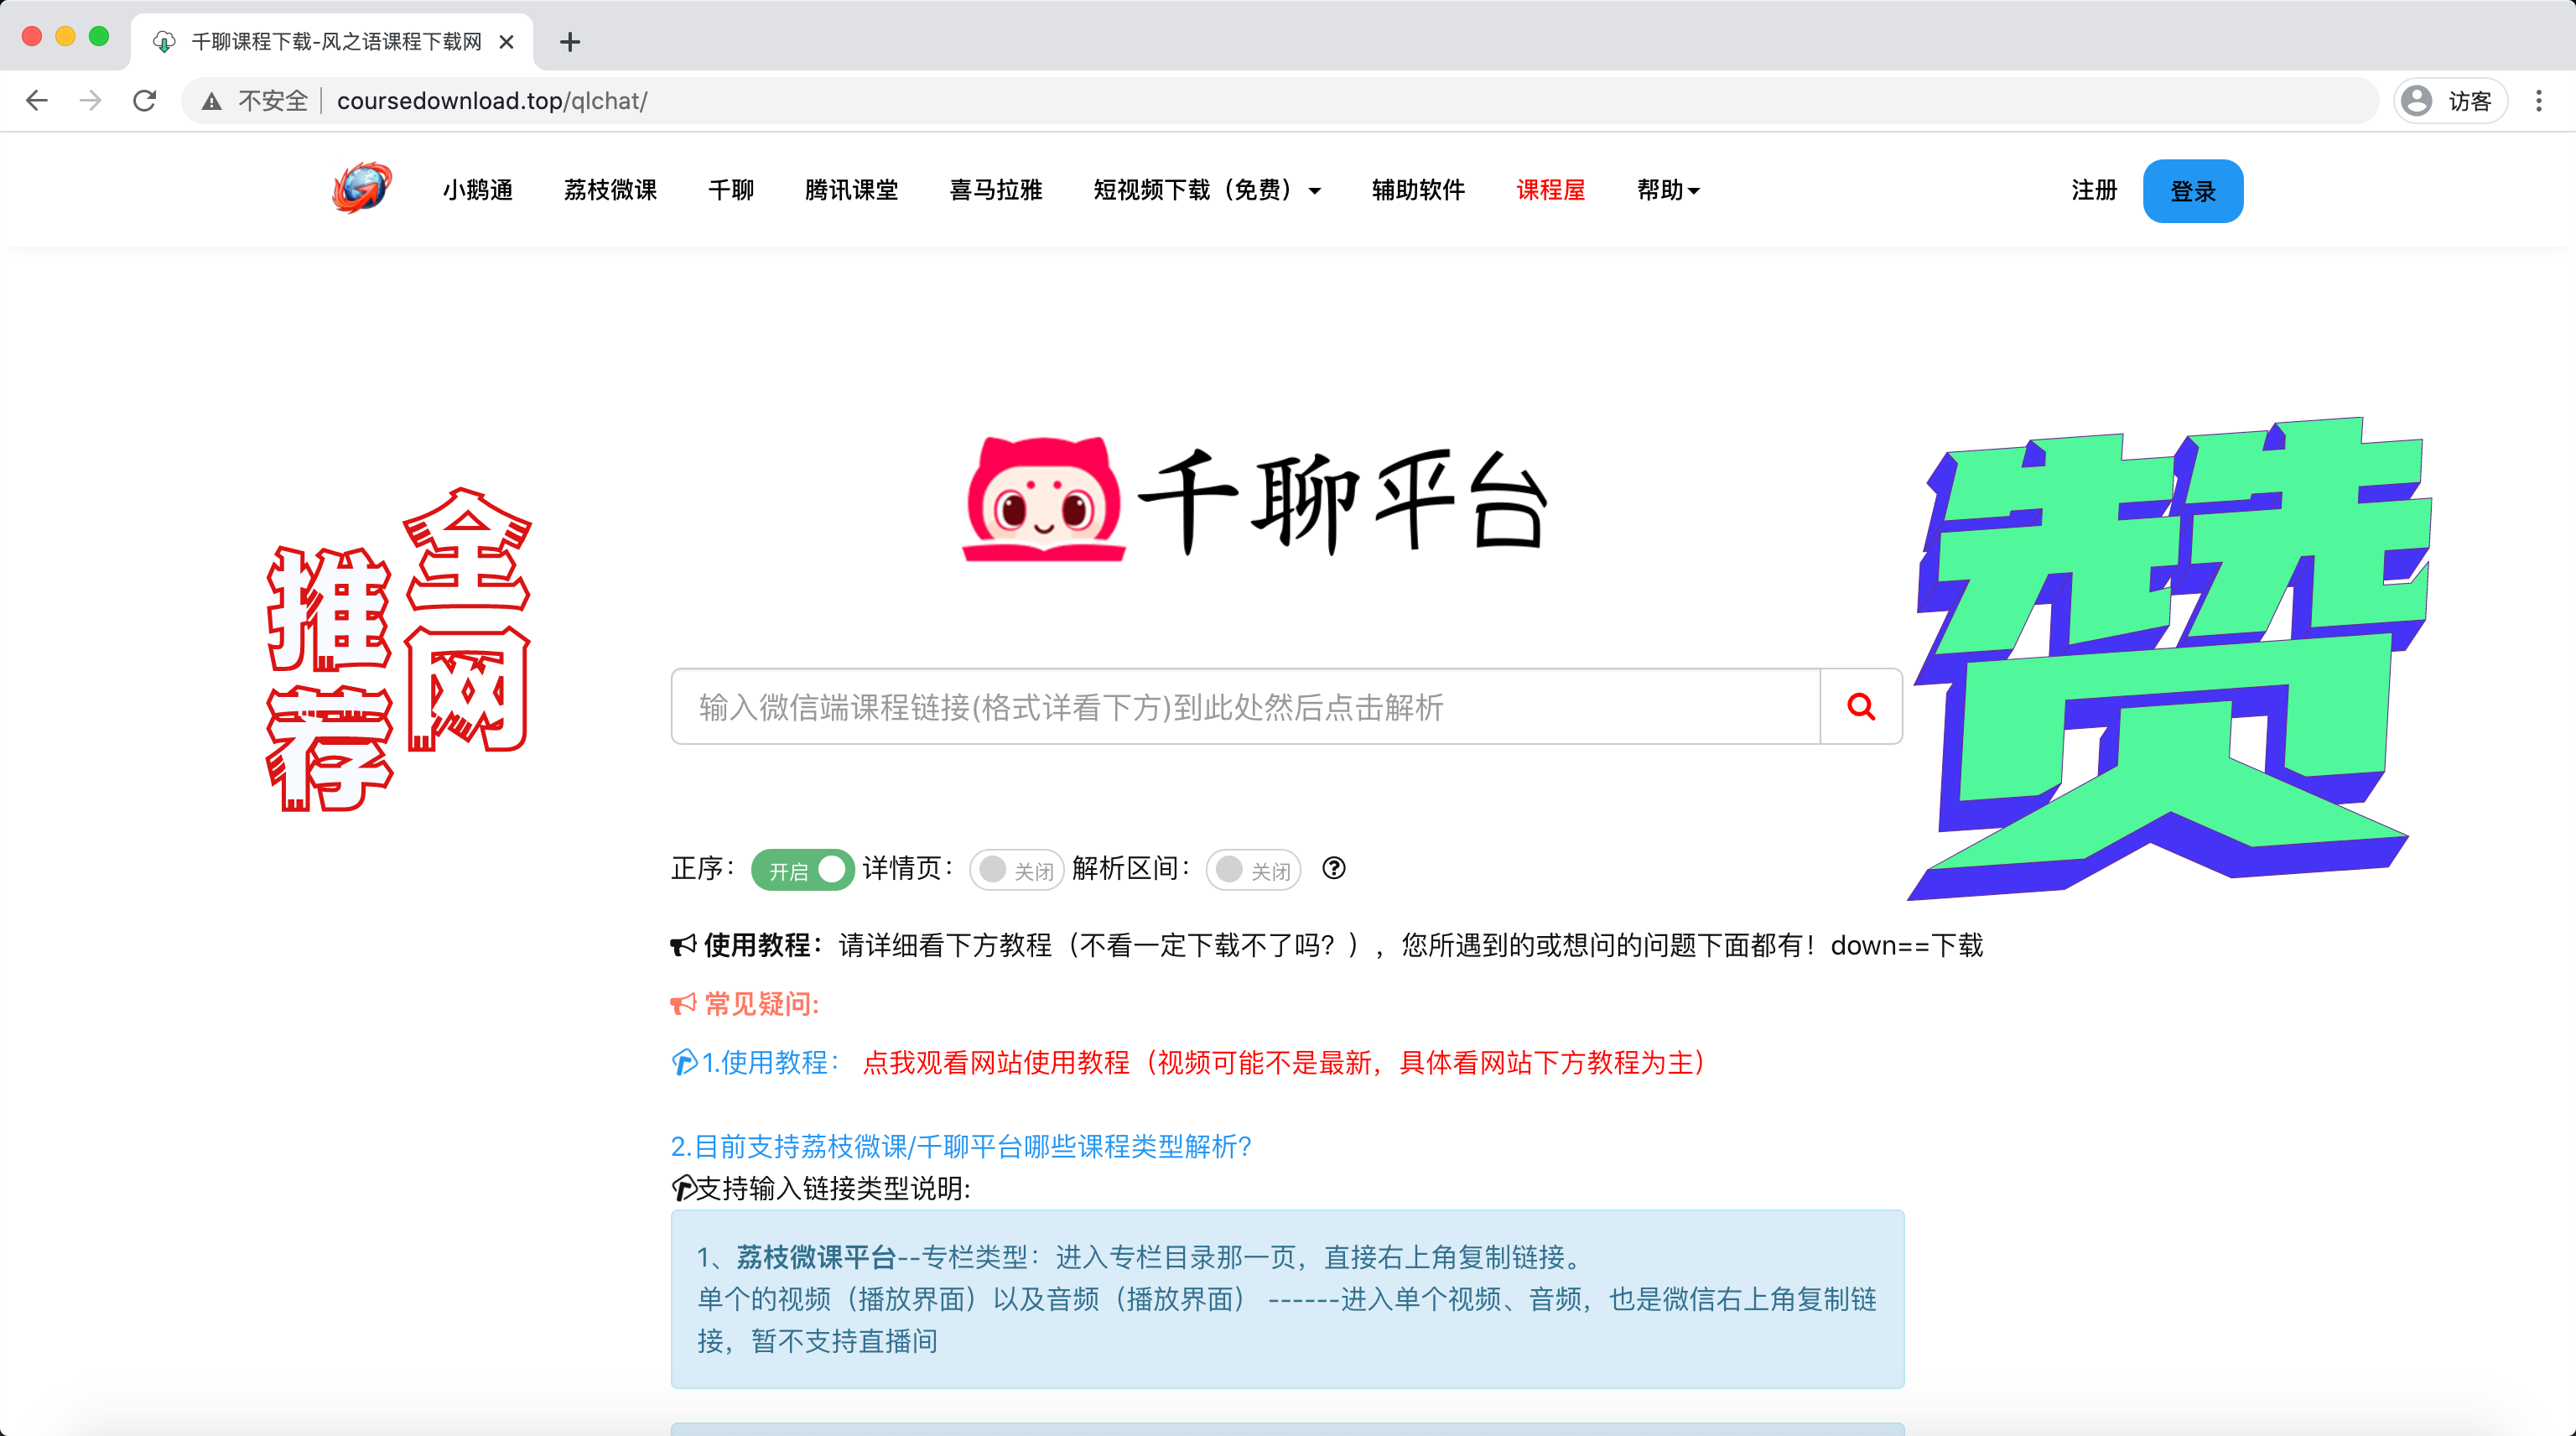Select the 千聊课程下载 browser tab

(x=333, y=42)
